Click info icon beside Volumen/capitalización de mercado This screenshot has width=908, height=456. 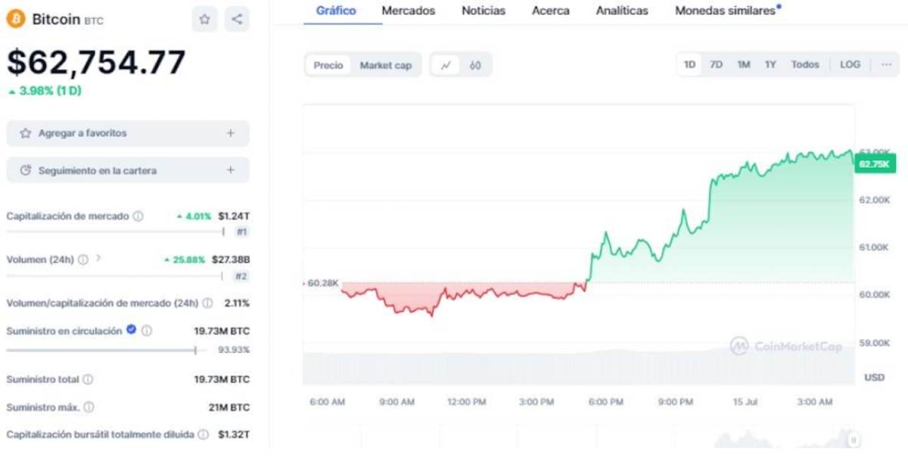point(207,303)
